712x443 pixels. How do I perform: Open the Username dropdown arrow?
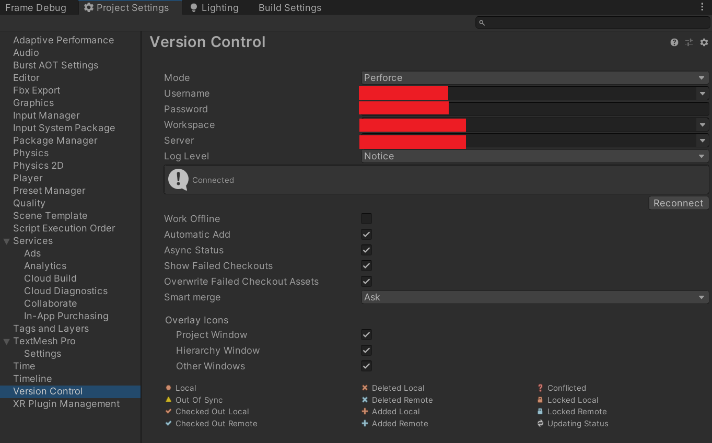[x=702, y=94]
